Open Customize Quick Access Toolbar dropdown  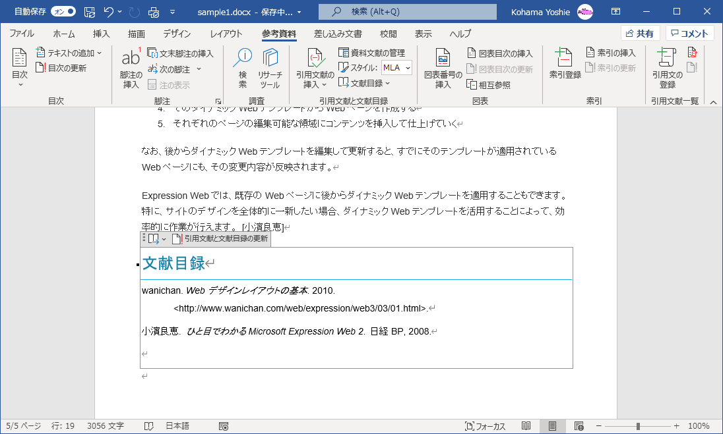172,12
